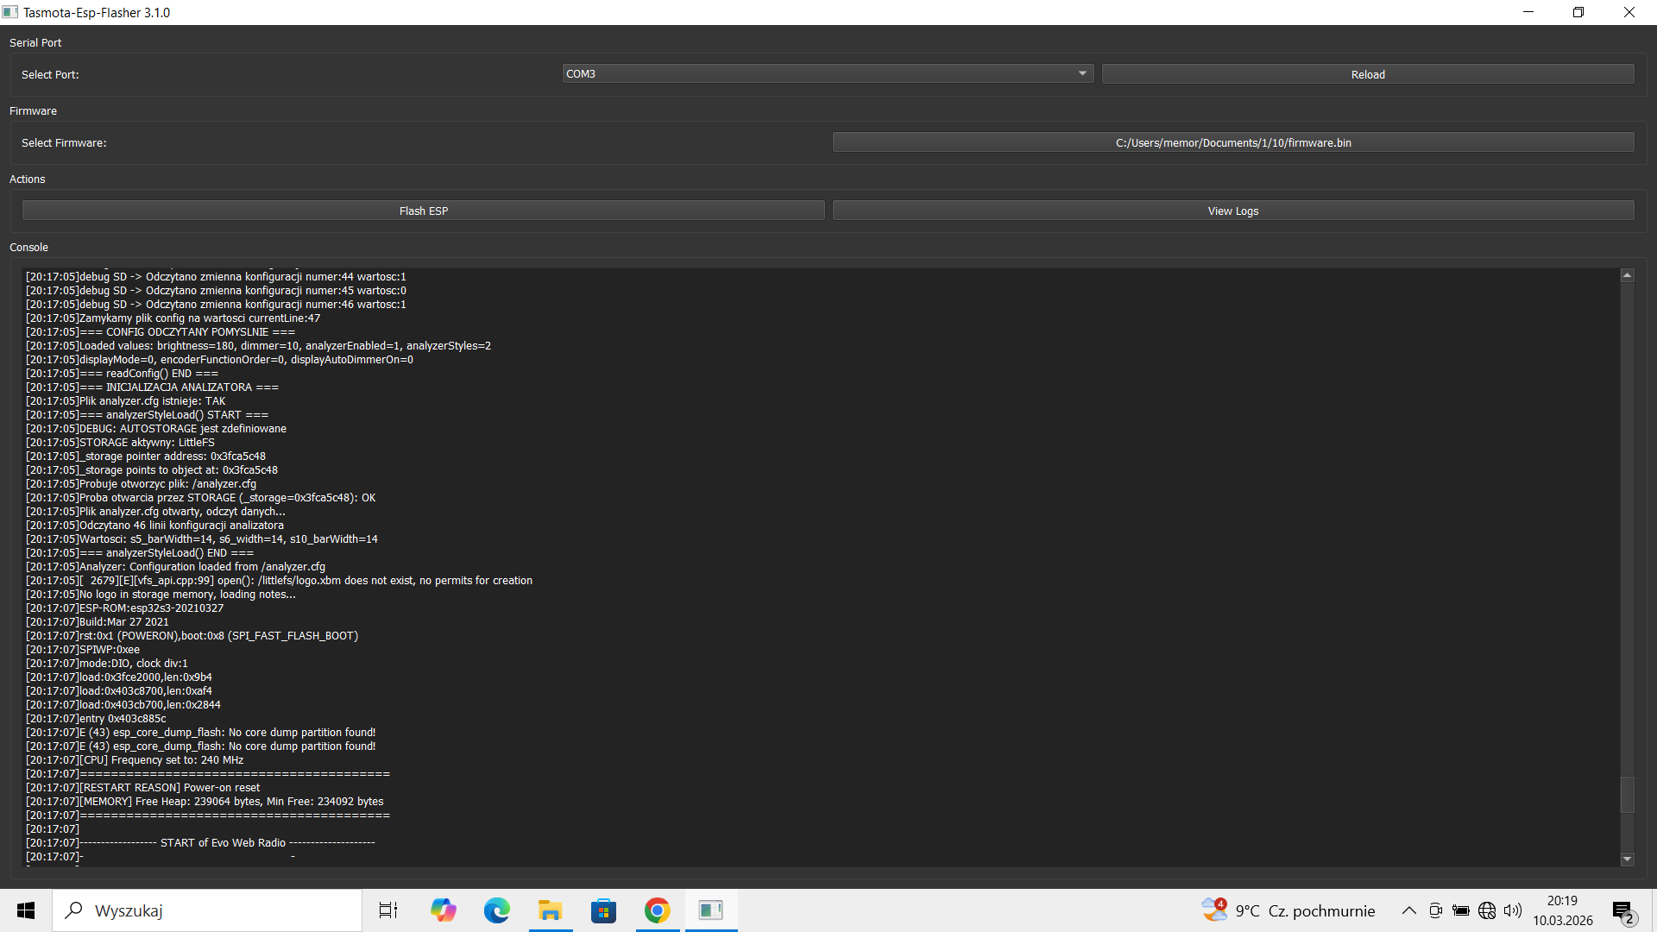Launch Copilot from the taskbar

[444, 910]
